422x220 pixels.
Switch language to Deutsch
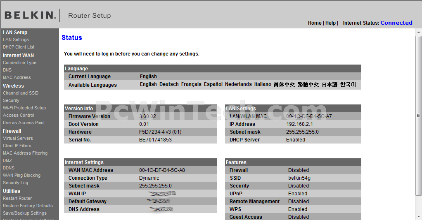pos(169,84)
